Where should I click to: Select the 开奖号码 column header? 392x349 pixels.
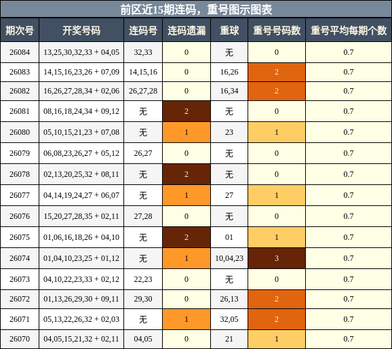81,30
